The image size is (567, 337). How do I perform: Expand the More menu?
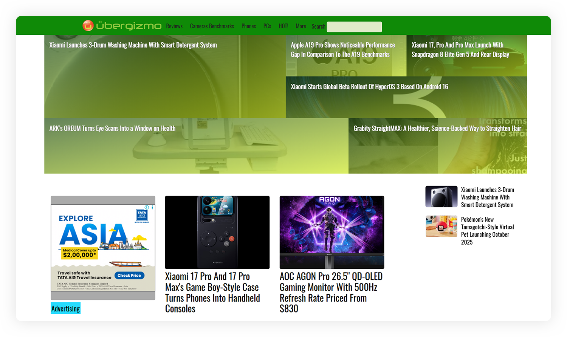(301, 26)
